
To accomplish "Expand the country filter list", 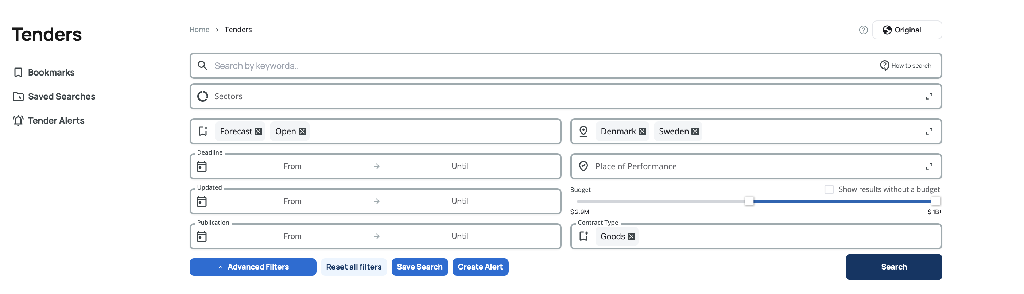I will 929,131.
